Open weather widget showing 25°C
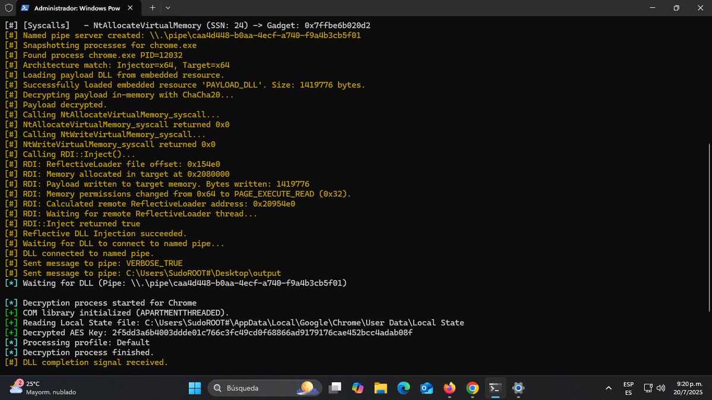This screenshot has width=712, height=400. tap(43, 388)
